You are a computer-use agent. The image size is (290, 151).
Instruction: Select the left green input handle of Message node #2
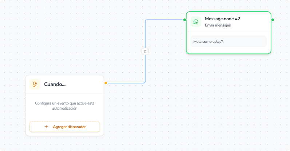point(184,20)
